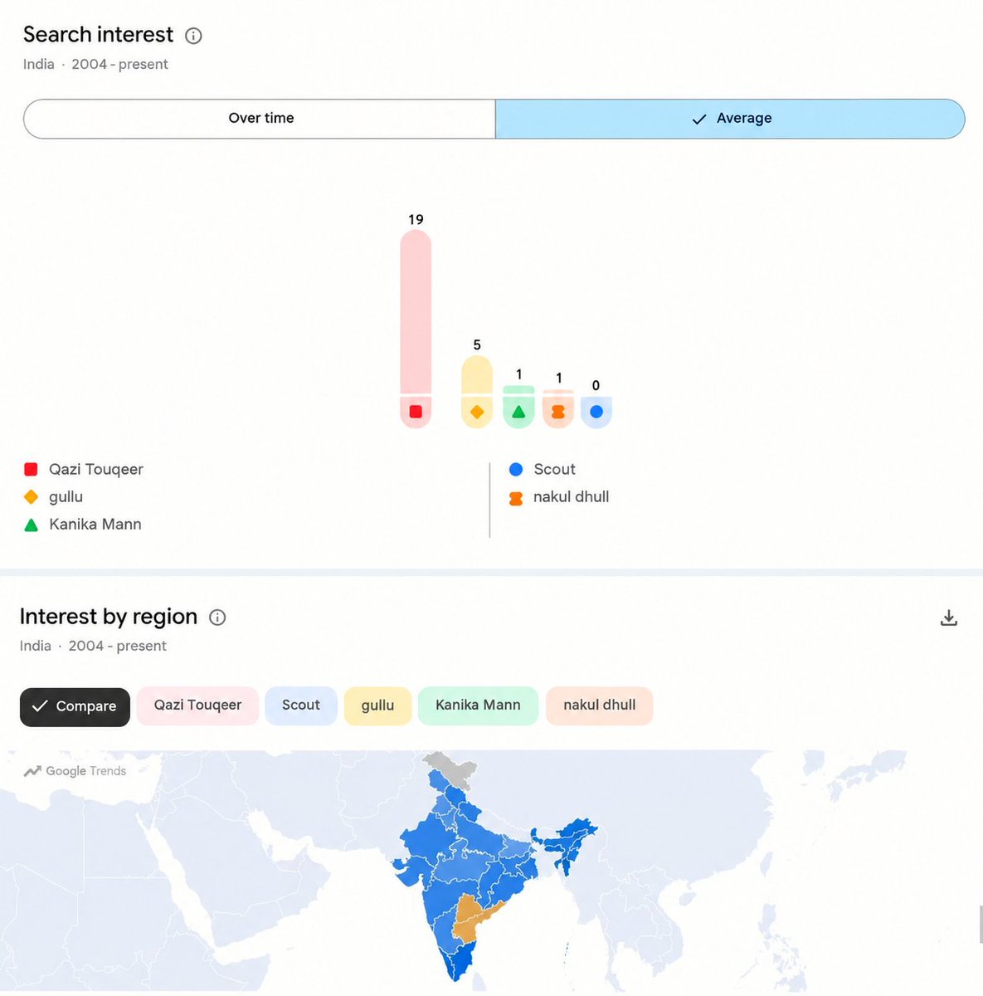The image size is (983, 996).
Task: Click the tall pink Qazi Touqeer bar
Action: tap(416, 311)
